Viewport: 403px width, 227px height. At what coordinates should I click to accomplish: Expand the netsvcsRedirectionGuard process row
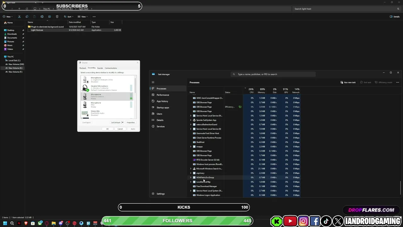coord(190,125)
